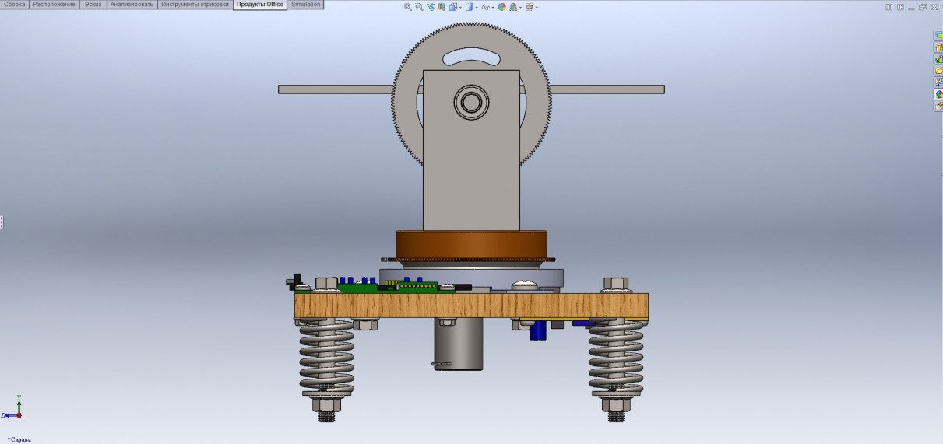Viewport: 943px width, 444px height.
Task: Expand the View Settings dropdown arrow
Action: 537,8
